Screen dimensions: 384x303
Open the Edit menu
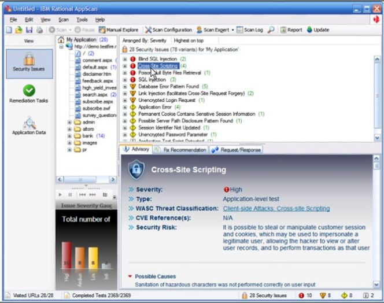pos(29,20)
